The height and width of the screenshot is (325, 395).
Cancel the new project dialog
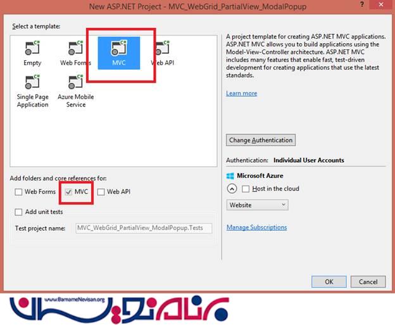click(x=368, y=282)
